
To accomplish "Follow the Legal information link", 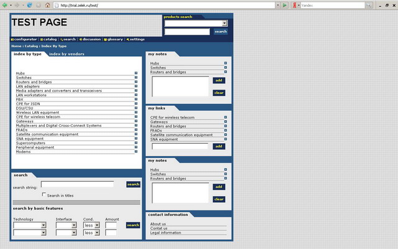I will coord(165,232).
